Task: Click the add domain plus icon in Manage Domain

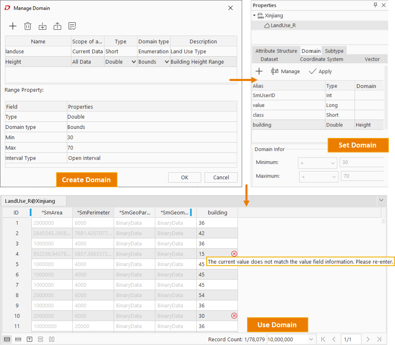Action: (x=13, y=26)
